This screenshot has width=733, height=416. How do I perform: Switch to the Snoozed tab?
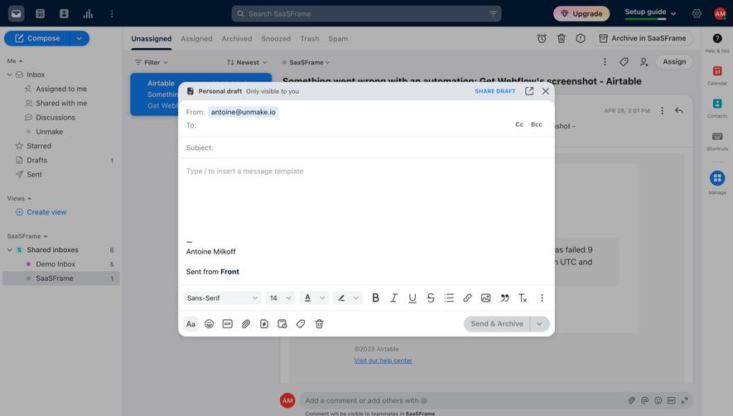click(276, 39)
